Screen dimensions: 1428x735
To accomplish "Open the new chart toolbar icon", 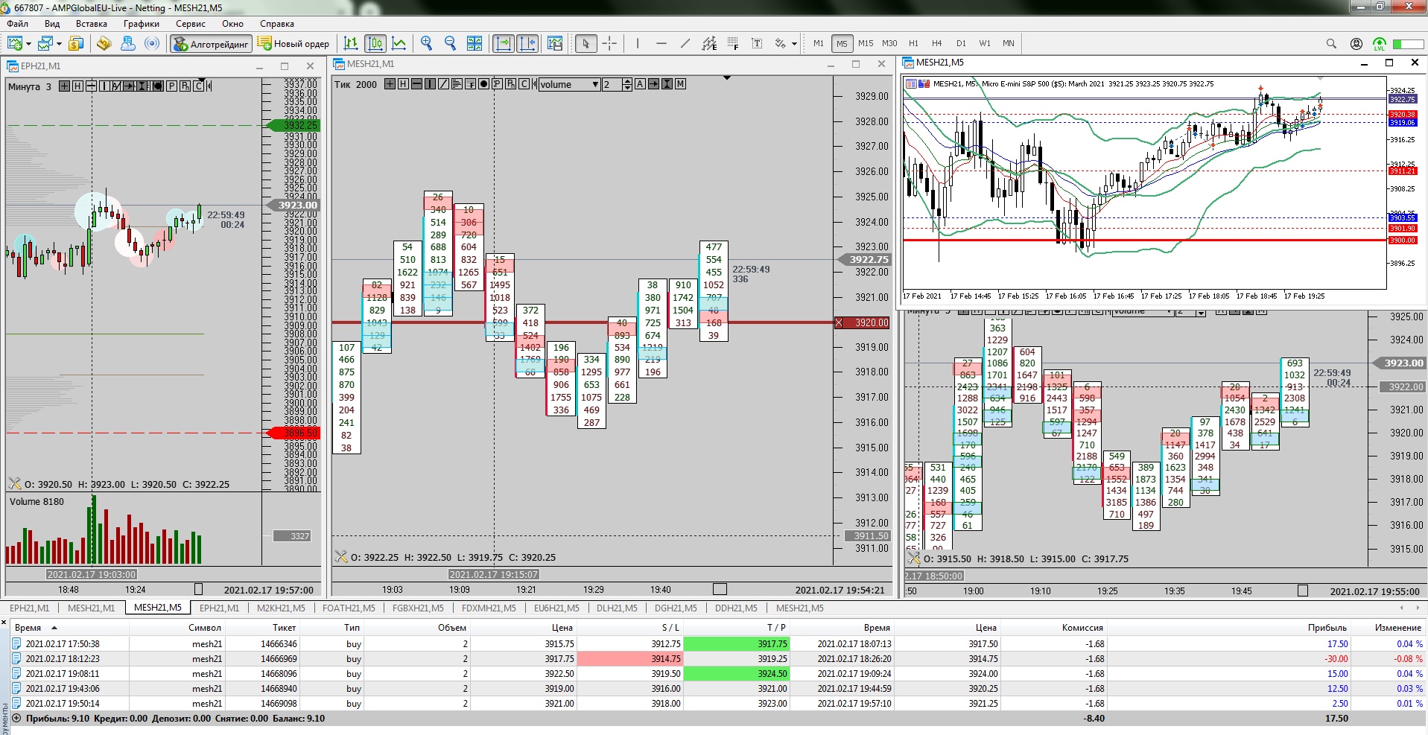I will point(14,43).
